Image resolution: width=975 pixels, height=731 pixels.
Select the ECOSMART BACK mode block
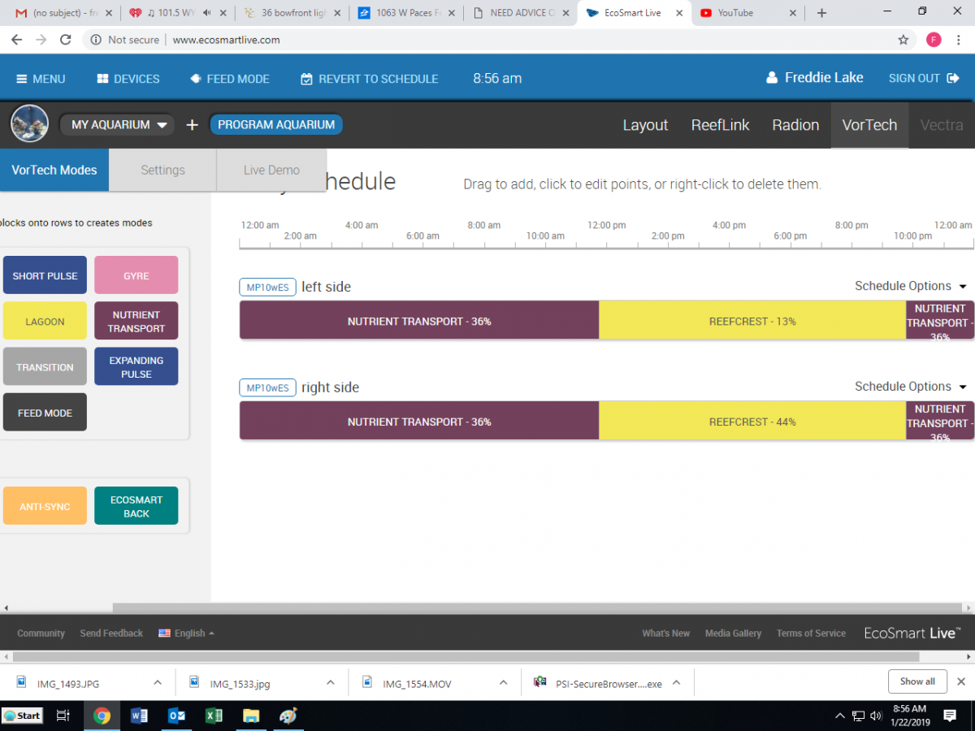tap(136, 506)
